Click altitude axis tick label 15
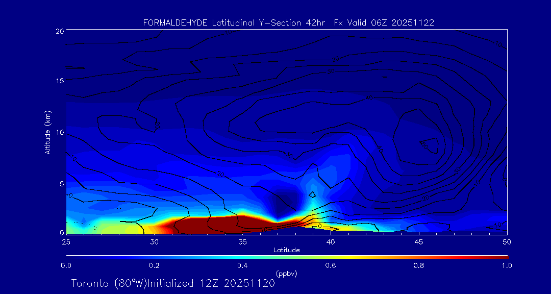Screen dimensions: 551x294 [59, 81]
